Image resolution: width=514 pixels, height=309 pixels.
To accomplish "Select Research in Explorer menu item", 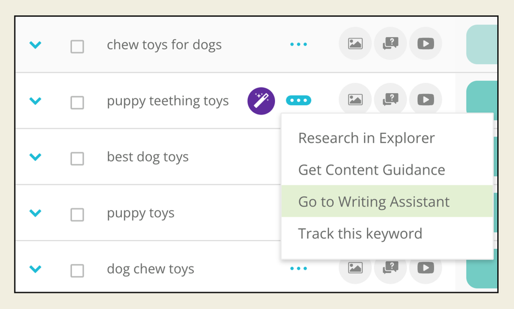I will click(x=366, y=138).
